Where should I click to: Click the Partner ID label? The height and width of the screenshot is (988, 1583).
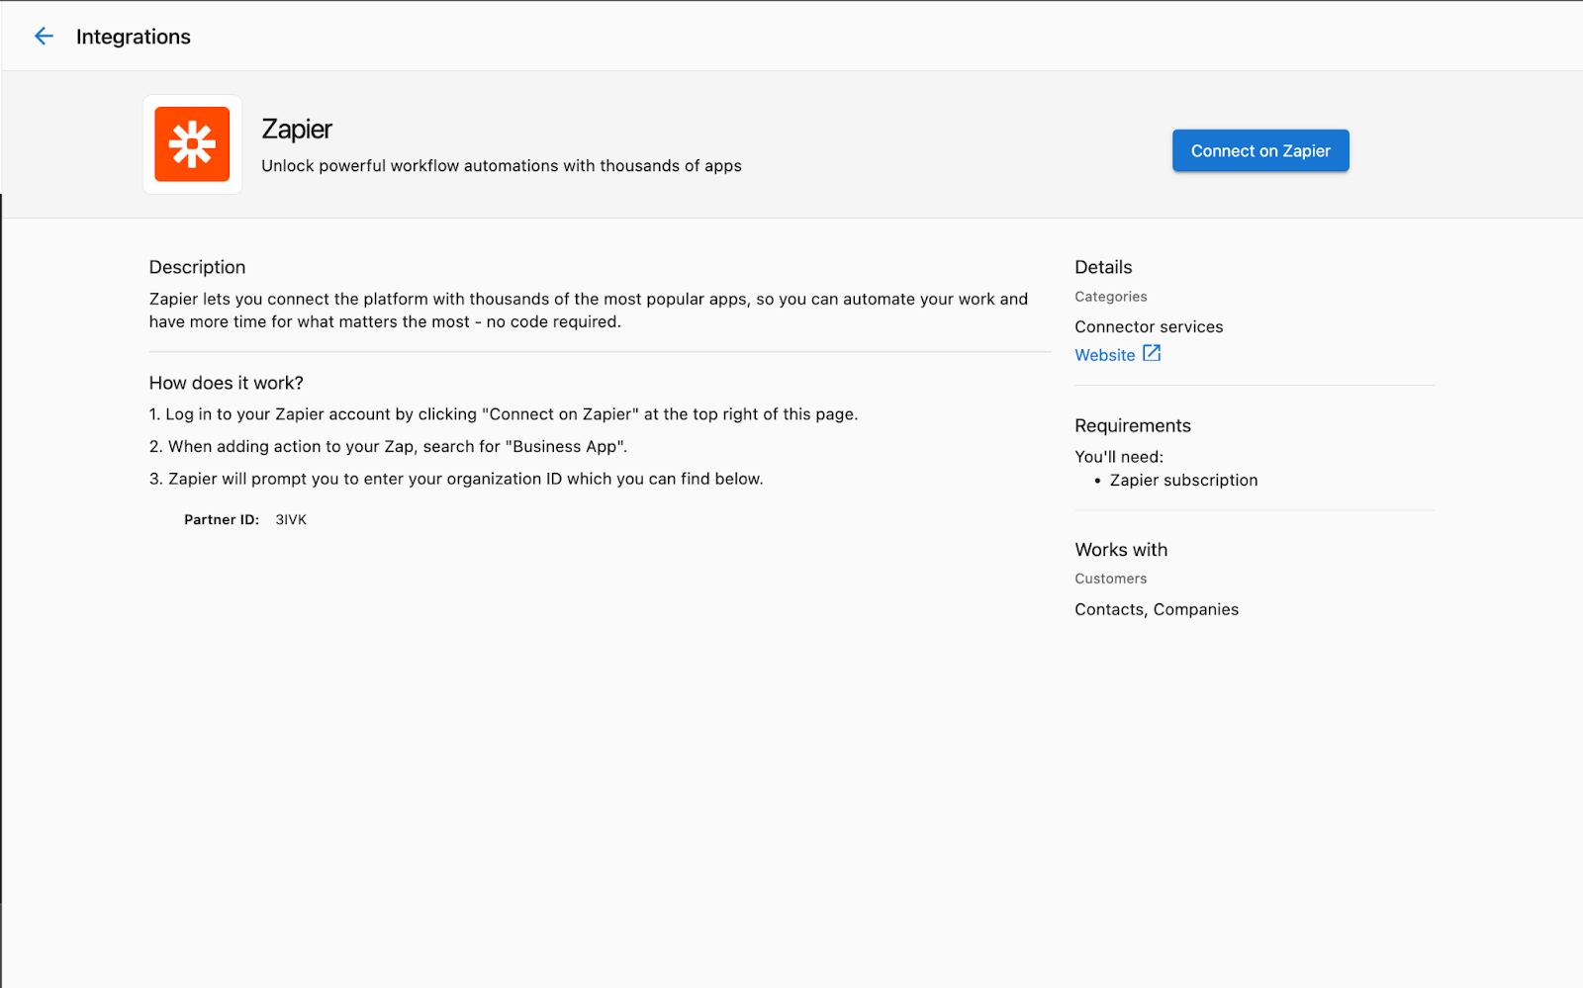coord(222,519)
